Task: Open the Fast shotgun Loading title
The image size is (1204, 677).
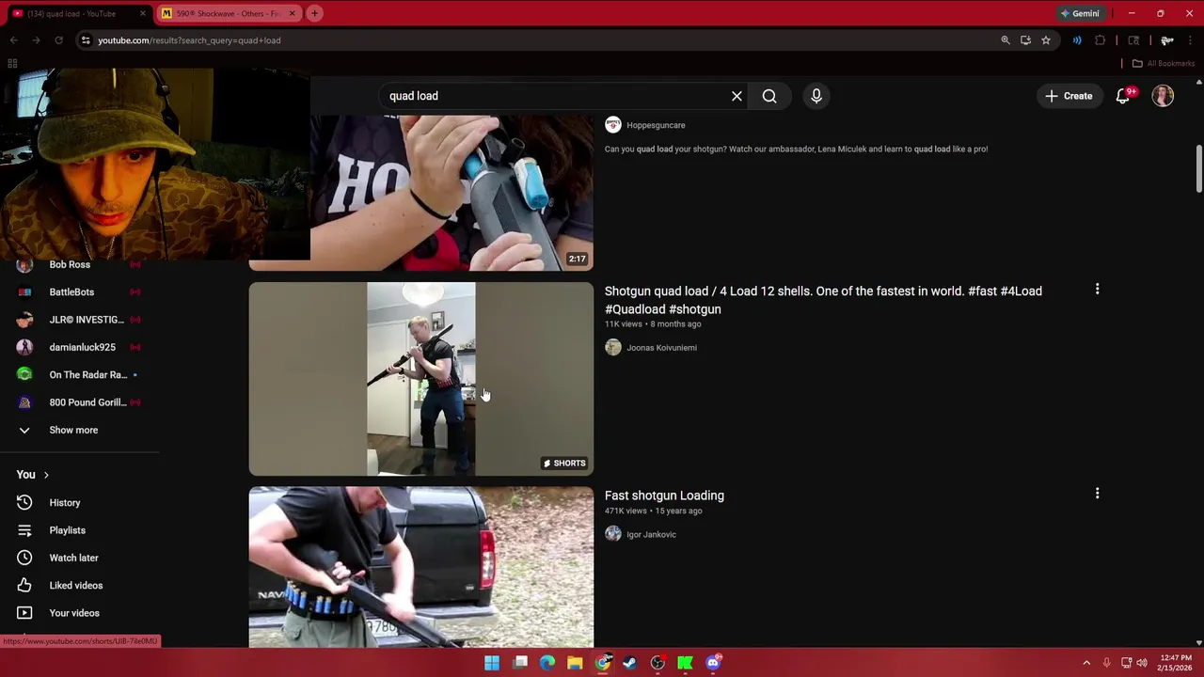Action: (x=664, y=496)
